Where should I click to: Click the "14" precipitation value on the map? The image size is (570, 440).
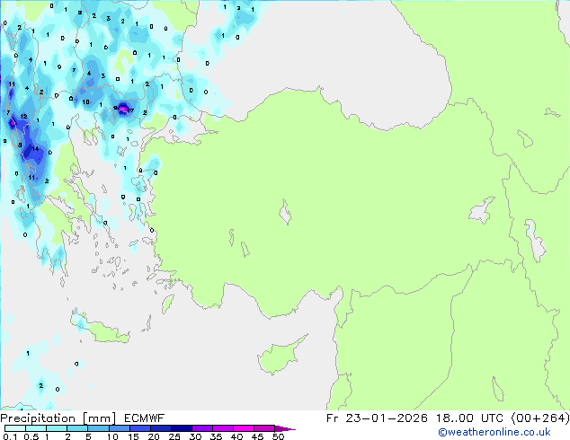[35, 148]
